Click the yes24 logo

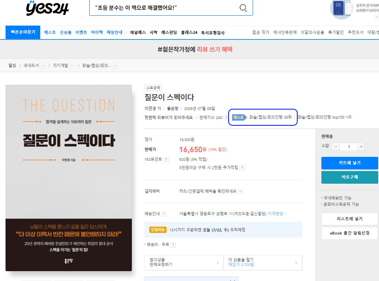pos(47,8)
